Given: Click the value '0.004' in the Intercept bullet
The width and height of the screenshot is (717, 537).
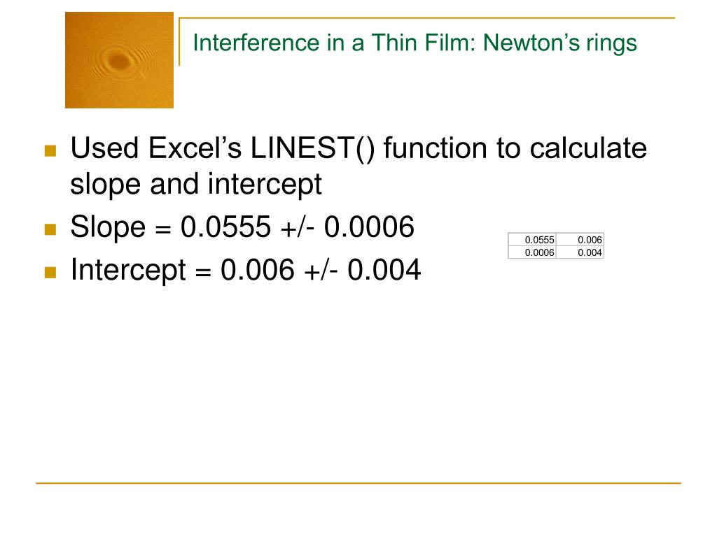Looking at the screenshot, I should (x=384, y=270).
